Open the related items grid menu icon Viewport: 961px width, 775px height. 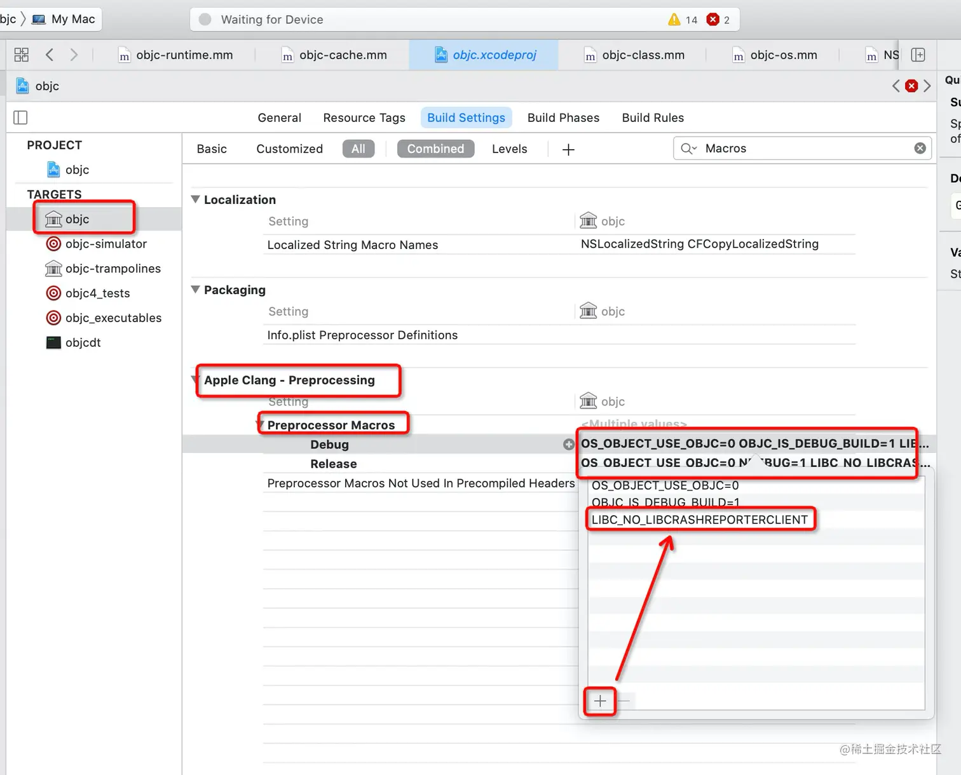click(22, 55)
